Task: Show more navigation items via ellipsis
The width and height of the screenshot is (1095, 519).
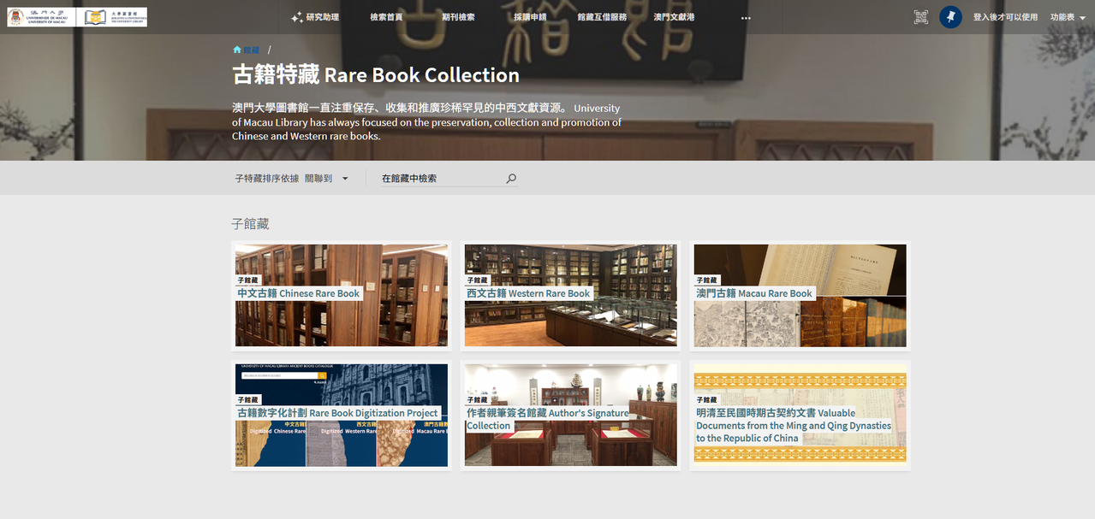Action: coord(746,18)
